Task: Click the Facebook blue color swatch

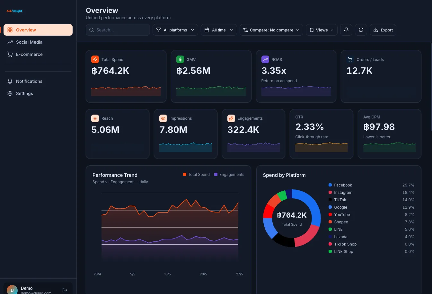Action: tap(330, 185)
